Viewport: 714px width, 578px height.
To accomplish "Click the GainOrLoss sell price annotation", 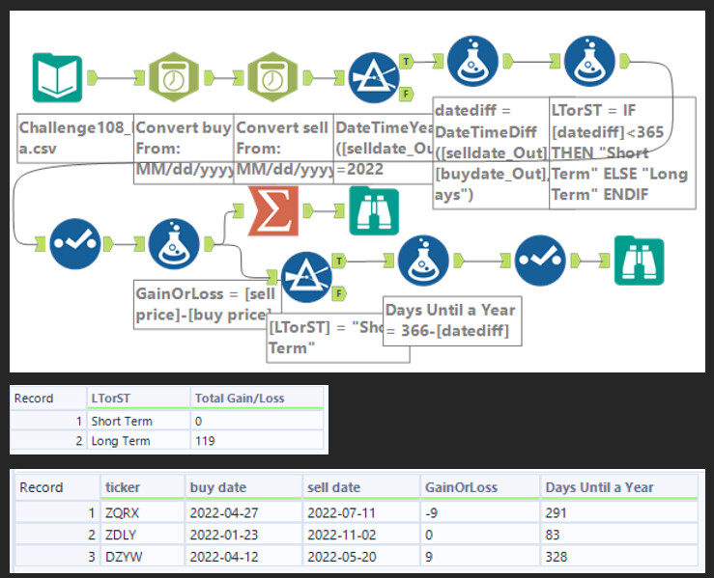I will (208, 304).
